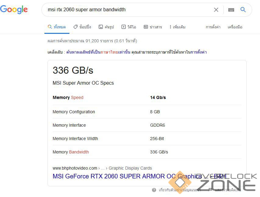Viewport: 260px width, 197px height.
Task: Click the blue magnifier search button
Action: pyautogui.click(x=243, y=10)
